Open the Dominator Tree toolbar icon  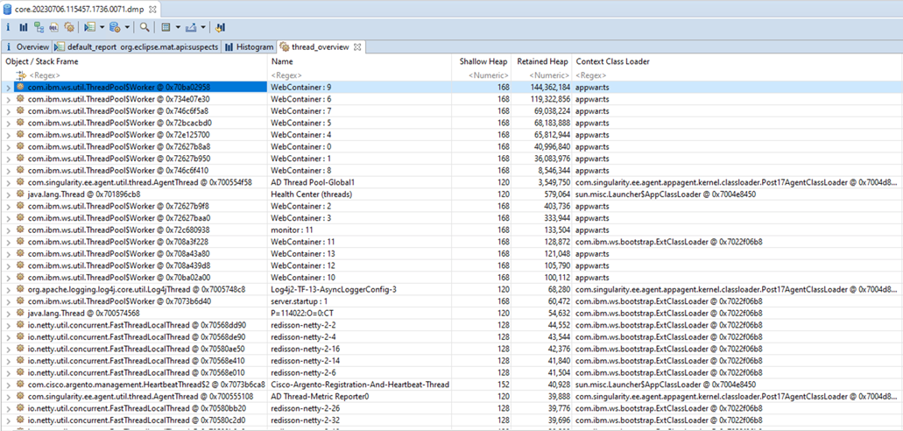[39, 28]
